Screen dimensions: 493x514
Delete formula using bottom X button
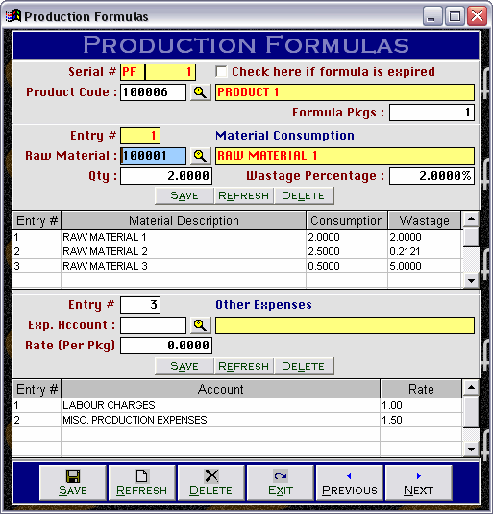211,482
